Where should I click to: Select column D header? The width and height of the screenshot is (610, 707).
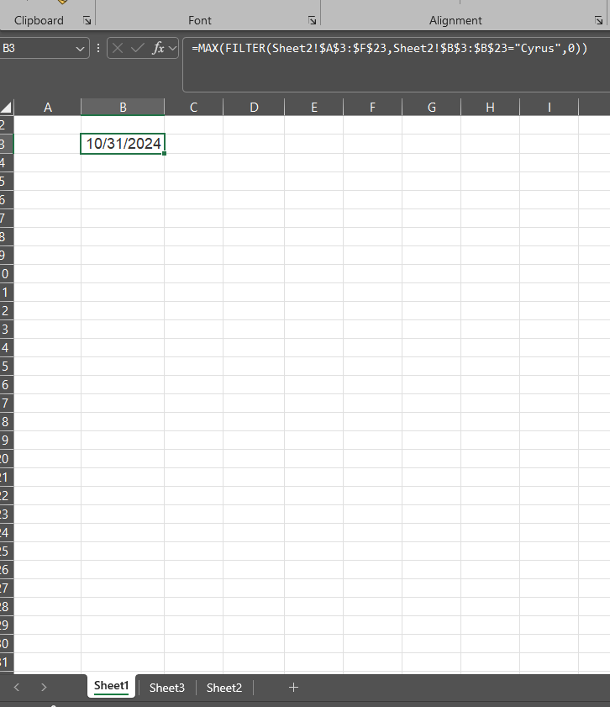tap(254, 108)
